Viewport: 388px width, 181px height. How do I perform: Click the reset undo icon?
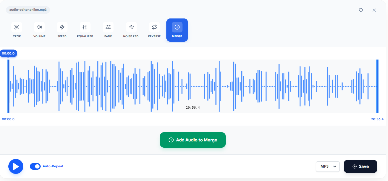pyautogui.click(x=361, y=10)
